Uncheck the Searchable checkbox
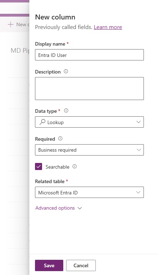This screenshot has width=158, height=275. [x=39, y=166]
